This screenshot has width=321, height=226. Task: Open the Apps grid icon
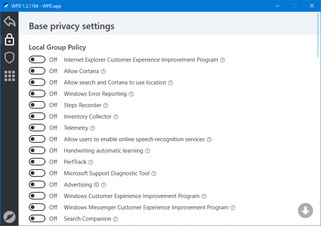[9, 76]
